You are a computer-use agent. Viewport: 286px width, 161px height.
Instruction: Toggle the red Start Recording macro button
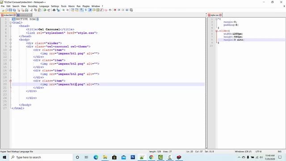(x=115, y=10)
